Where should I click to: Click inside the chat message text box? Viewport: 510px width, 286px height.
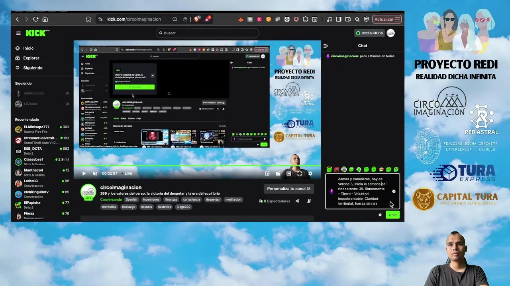(362, 191)
